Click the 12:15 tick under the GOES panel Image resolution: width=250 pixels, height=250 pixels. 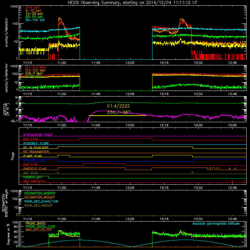pyautogui.click(x=164, y=125)
